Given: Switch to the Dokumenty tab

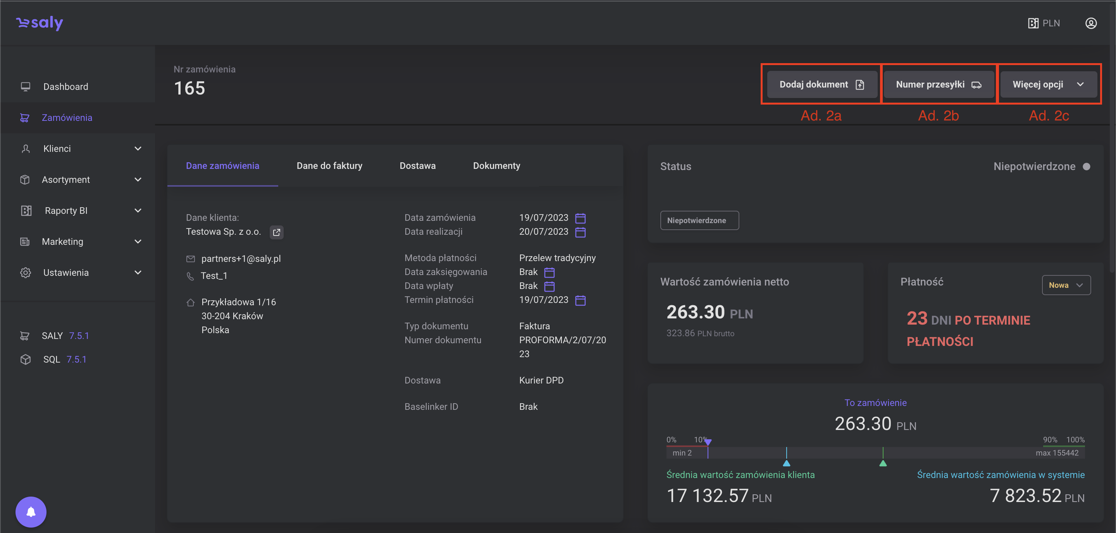Looking at the screenshot, I should coord(496,166).
